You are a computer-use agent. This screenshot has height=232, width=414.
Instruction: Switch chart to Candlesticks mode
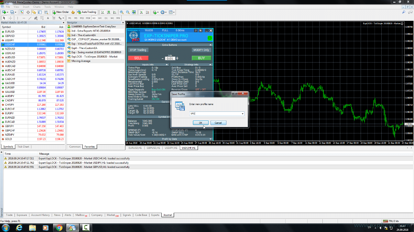[108, 12]
